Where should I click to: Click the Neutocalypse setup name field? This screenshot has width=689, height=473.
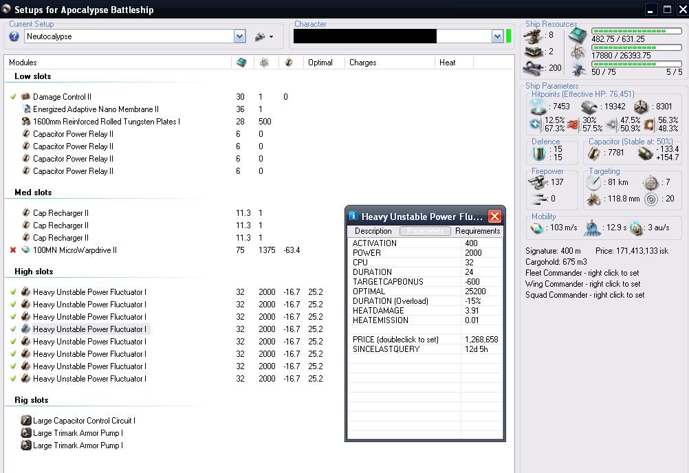tap(129, 36)
